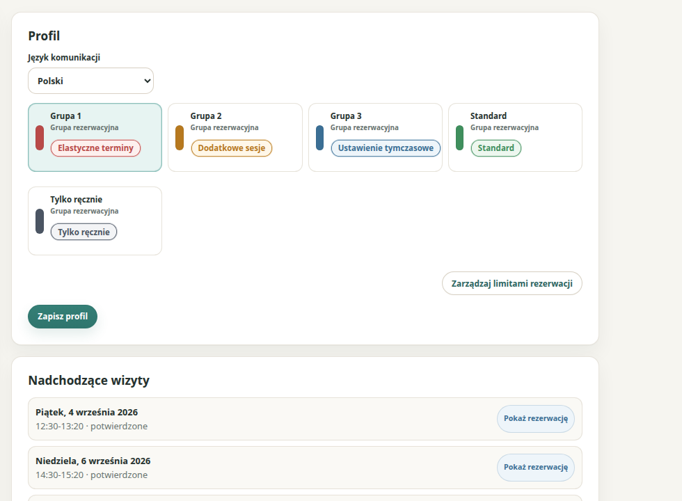Click the Tylko ręcznie pill badge
Screen dimensions: 682x501
click(x=84, y=232)
